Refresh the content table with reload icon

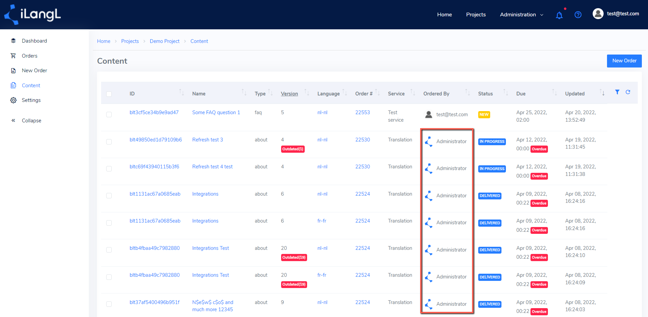(x=628, y=92)
